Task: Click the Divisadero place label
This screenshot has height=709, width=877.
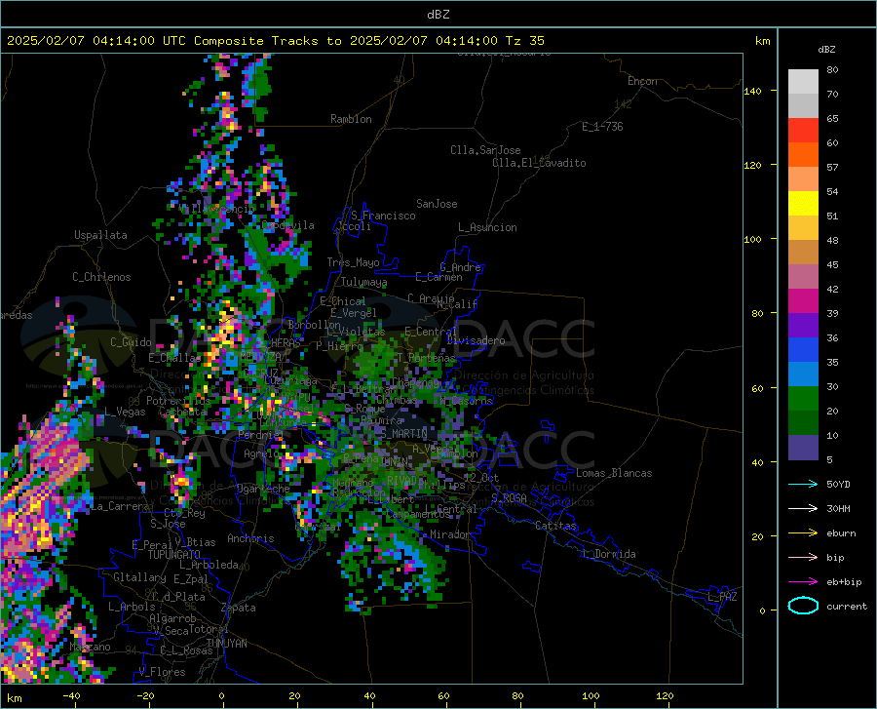Action: [476, 340]
